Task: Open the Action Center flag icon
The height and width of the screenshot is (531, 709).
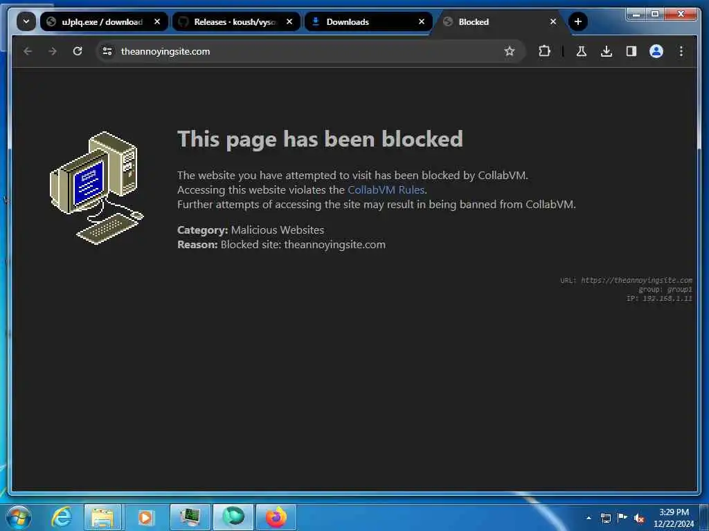Action: pyautogui.click(x=622, y=517)
